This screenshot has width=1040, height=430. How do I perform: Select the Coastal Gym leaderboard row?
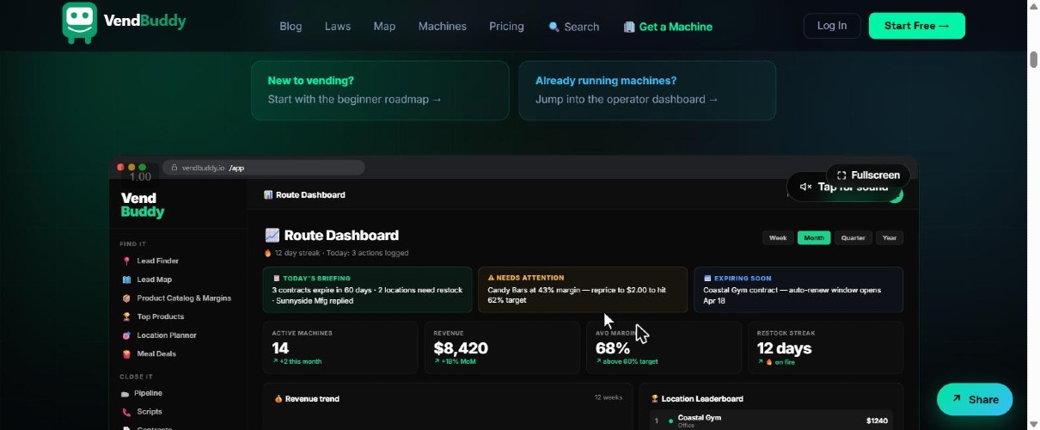pos(771,421)
